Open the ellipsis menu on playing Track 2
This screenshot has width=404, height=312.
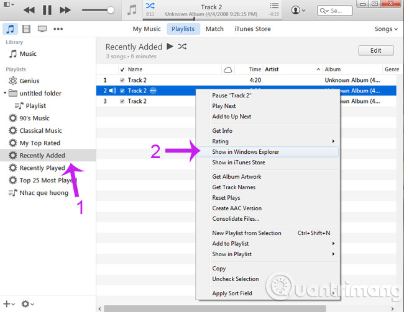click(153, 91)
